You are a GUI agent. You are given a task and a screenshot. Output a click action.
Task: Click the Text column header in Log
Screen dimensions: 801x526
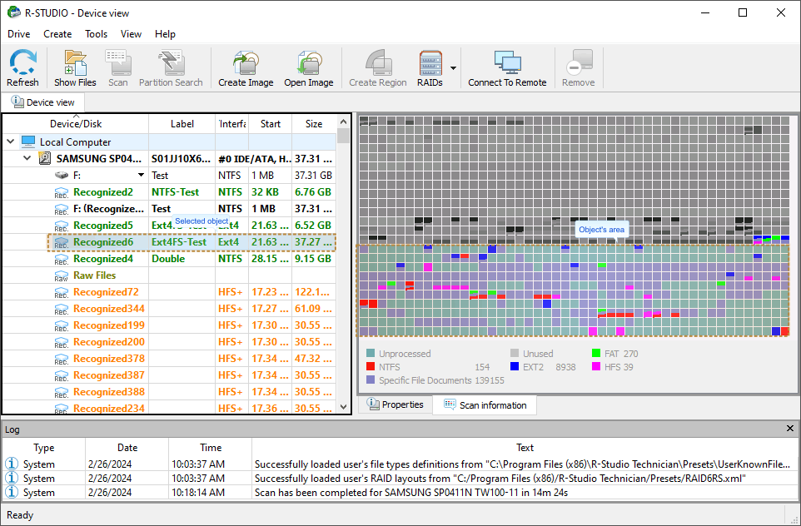click(525, 448)
